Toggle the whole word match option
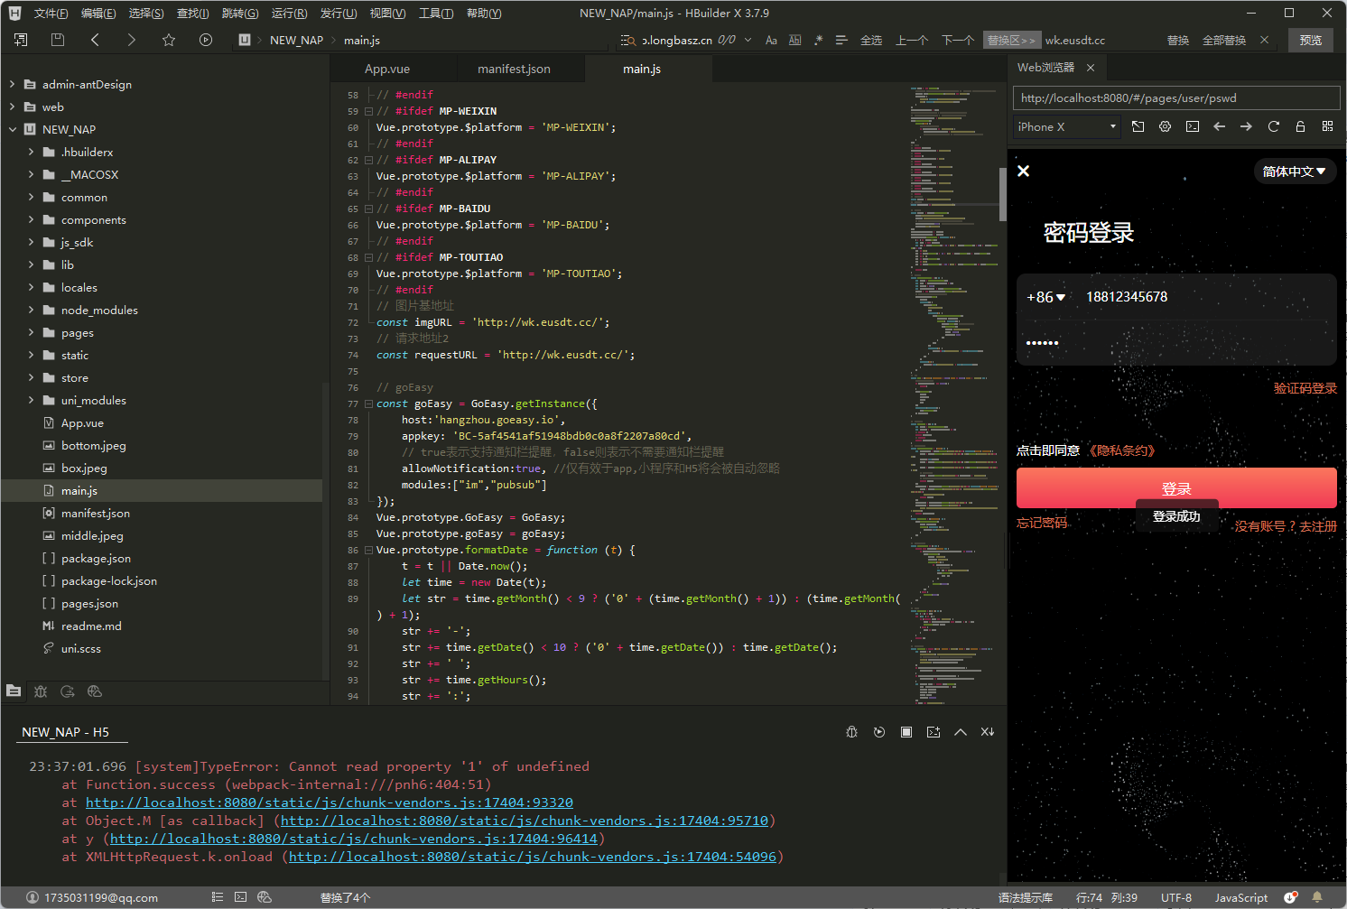The height and width of the screenshot is (909, 1347). click(794, 40)
